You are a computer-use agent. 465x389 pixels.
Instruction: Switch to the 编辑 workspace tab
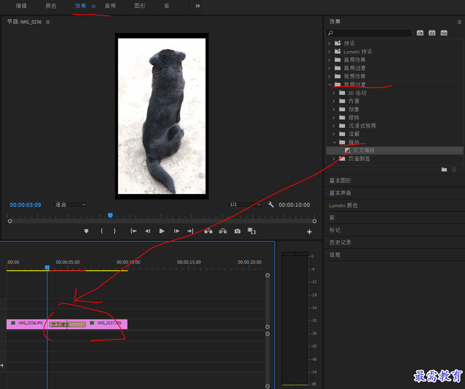pos(21,6)
